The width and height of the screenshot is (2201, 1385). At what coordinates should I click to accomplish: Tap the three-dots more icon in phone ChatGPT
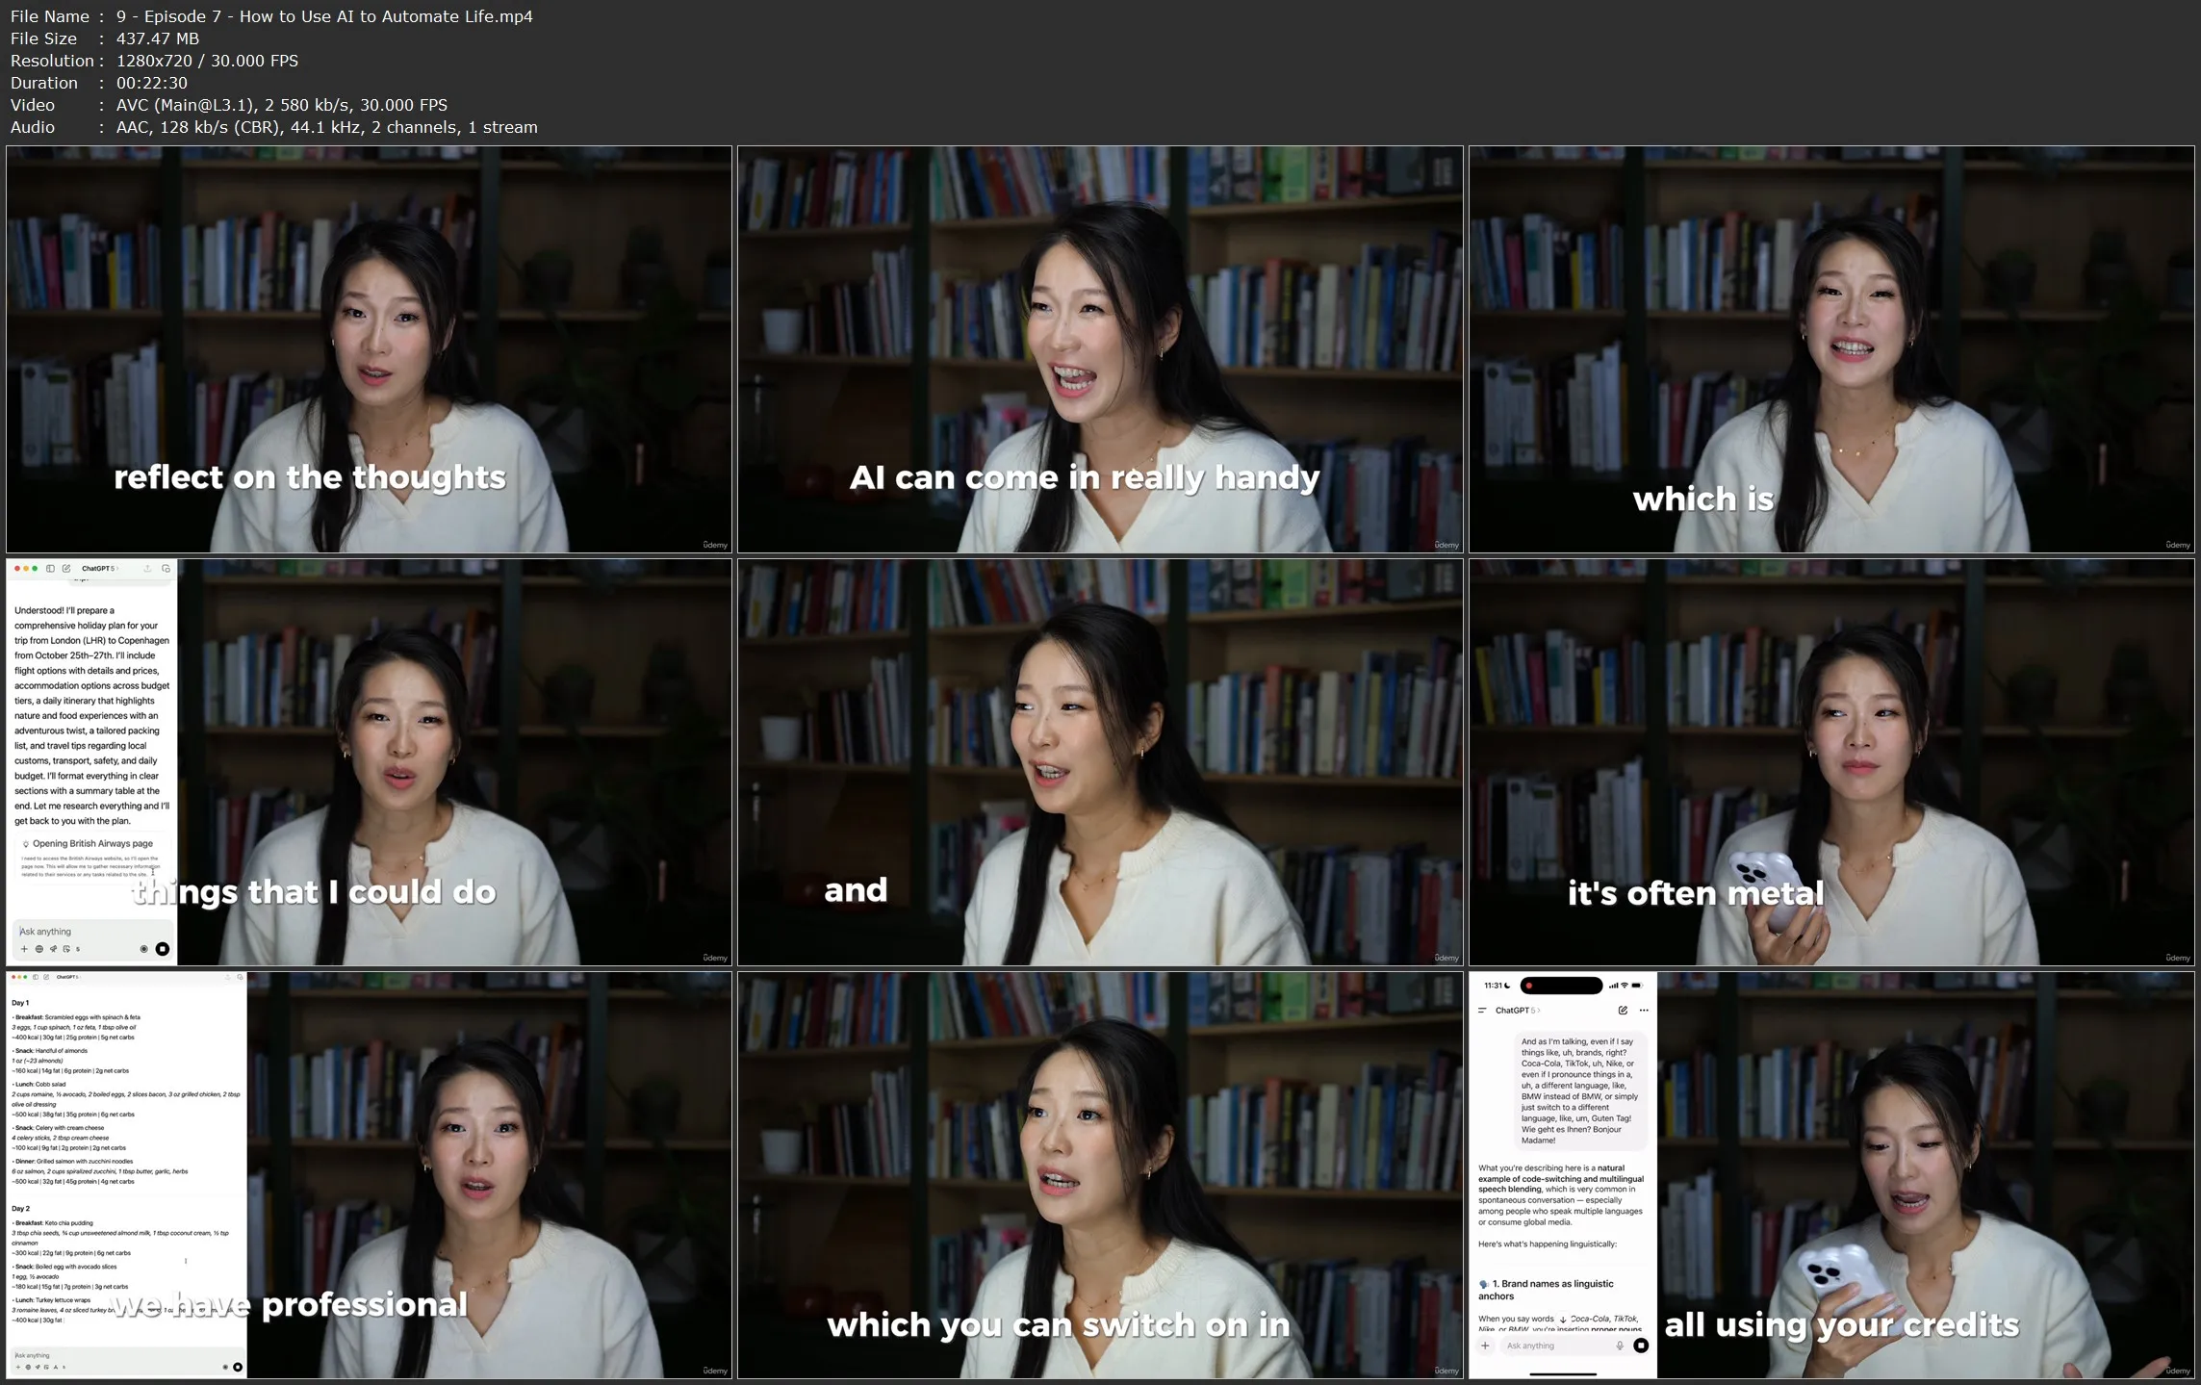[x=1644, y=1011]
